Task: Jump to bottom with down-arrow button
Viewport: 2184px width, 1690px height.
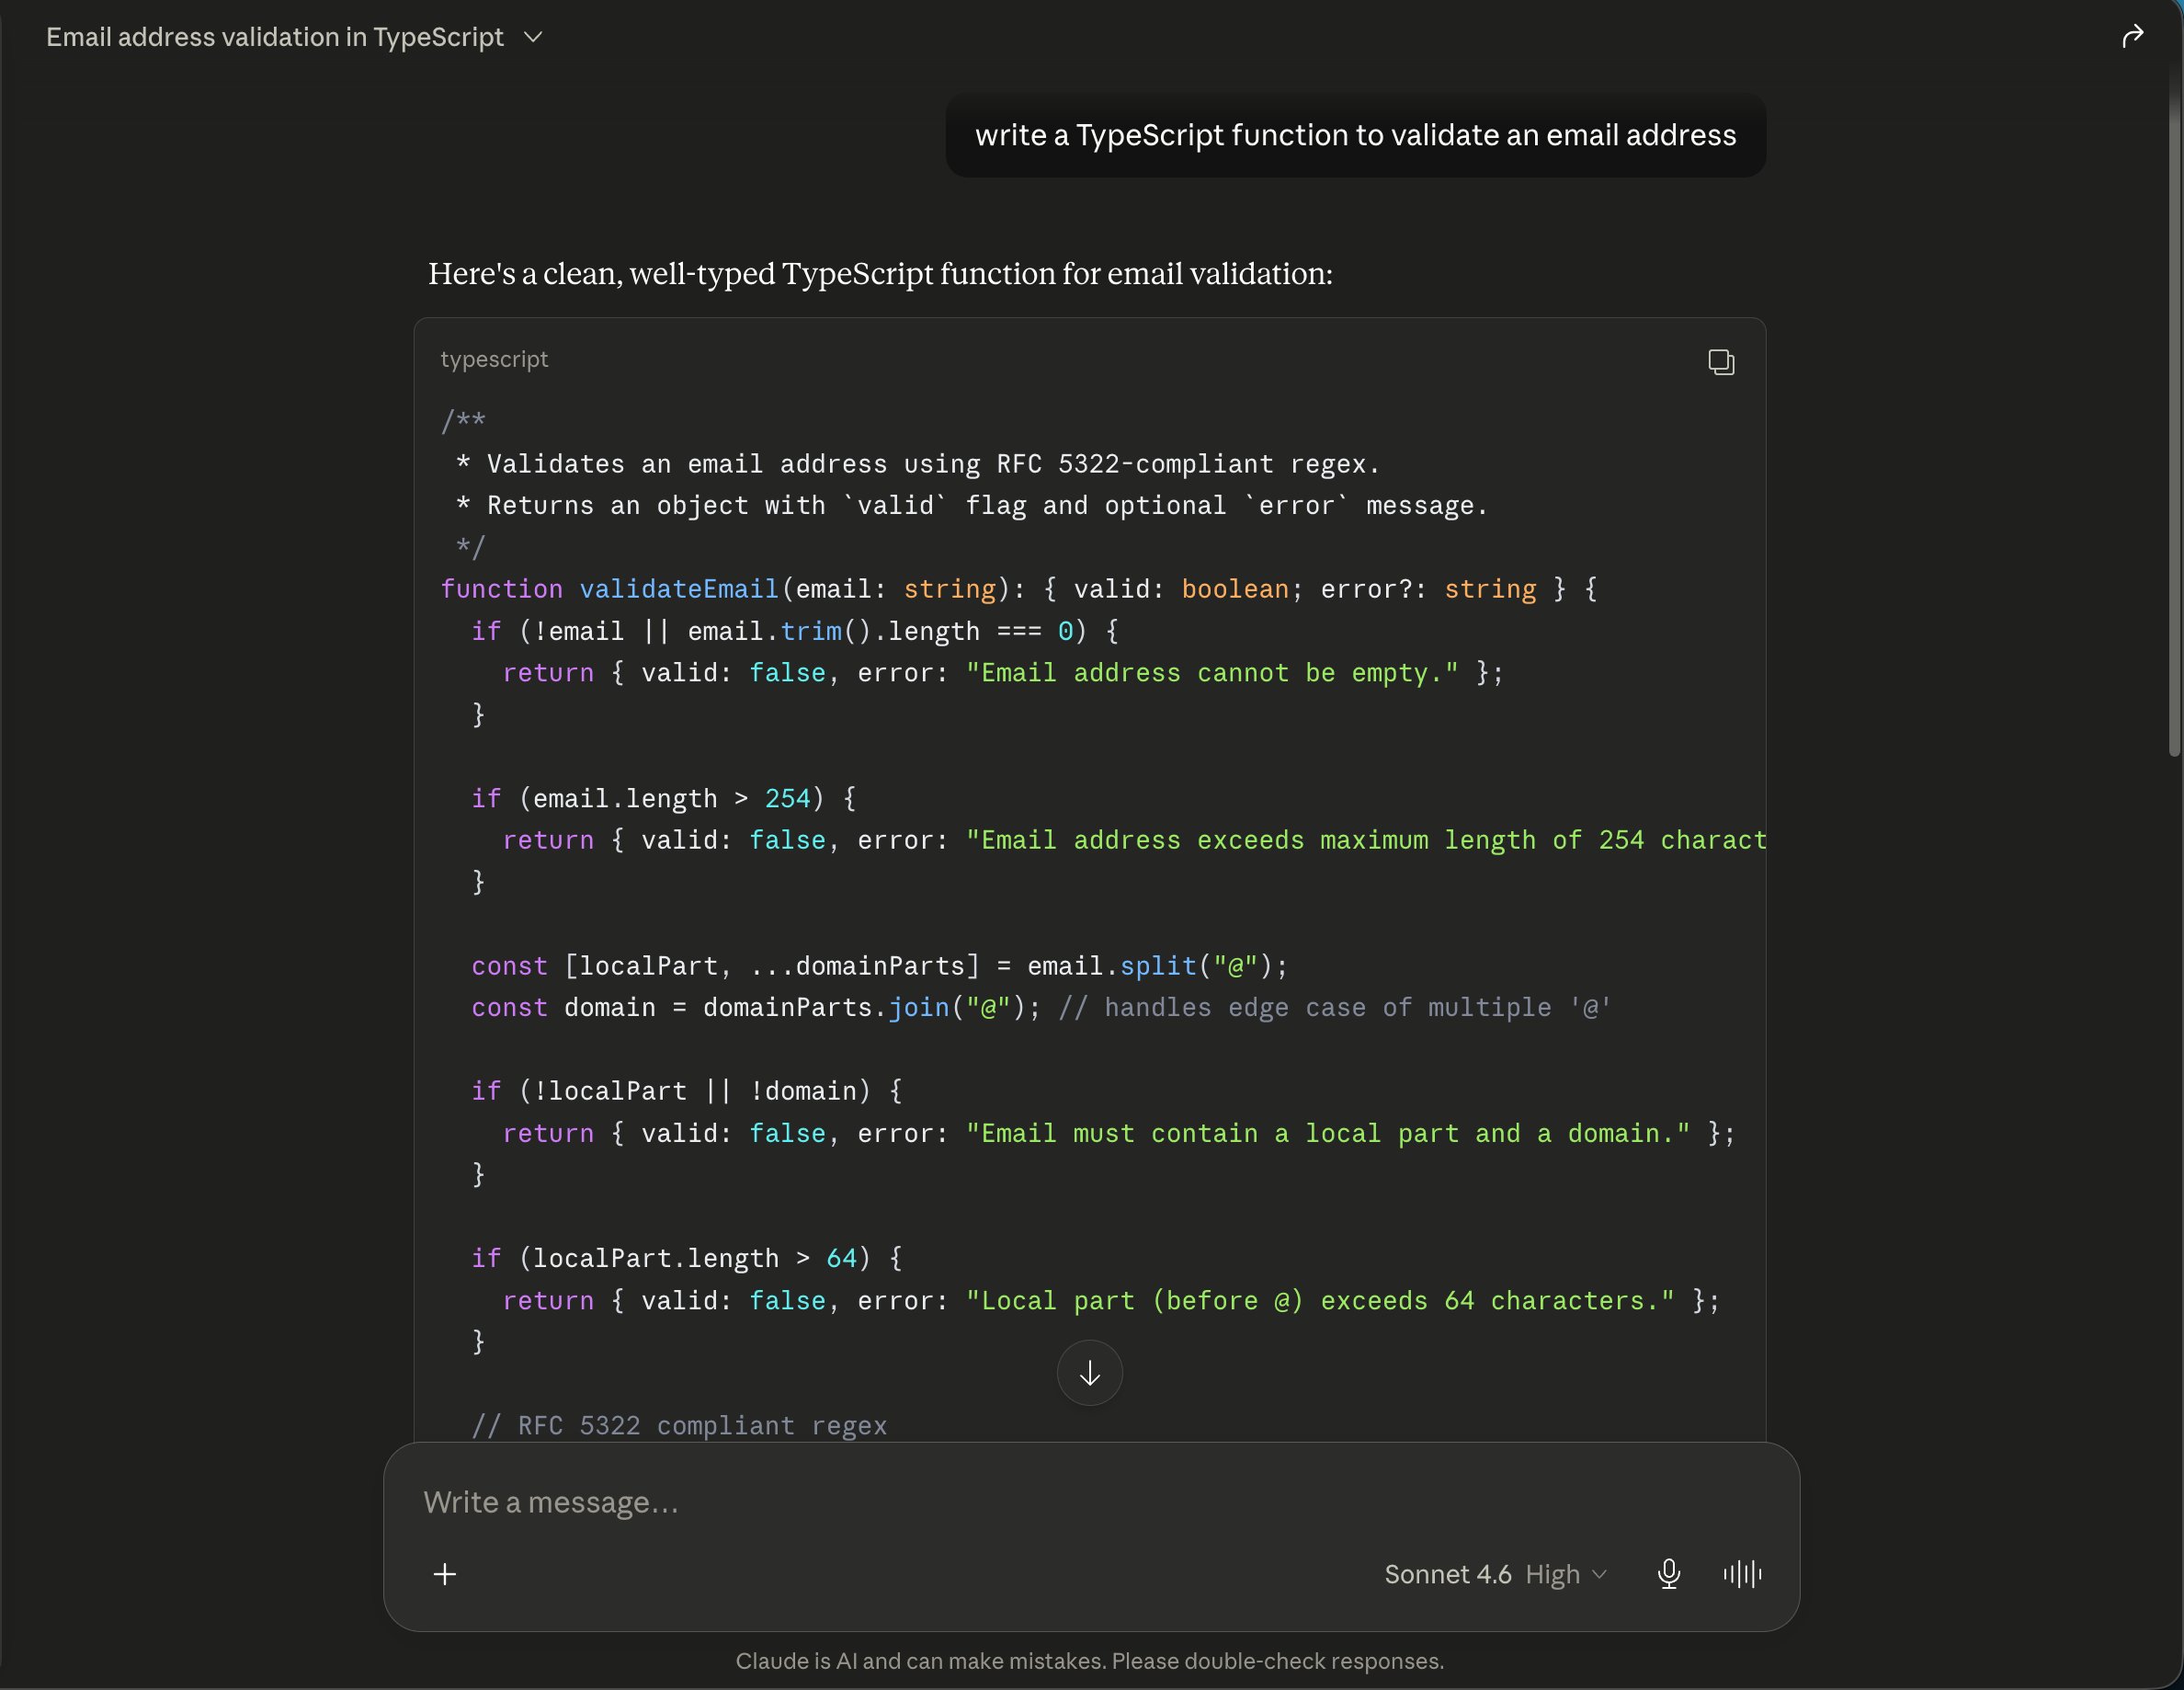Action: 1089,1373
